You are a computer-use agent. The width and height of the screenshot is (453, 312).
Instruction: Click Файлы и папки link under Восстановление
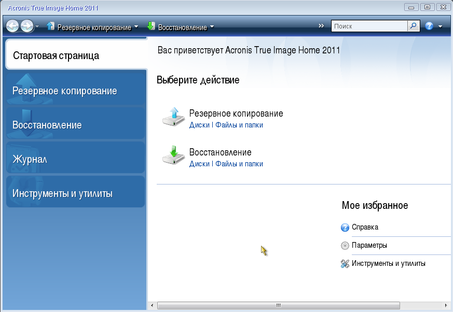click(239, 164)
